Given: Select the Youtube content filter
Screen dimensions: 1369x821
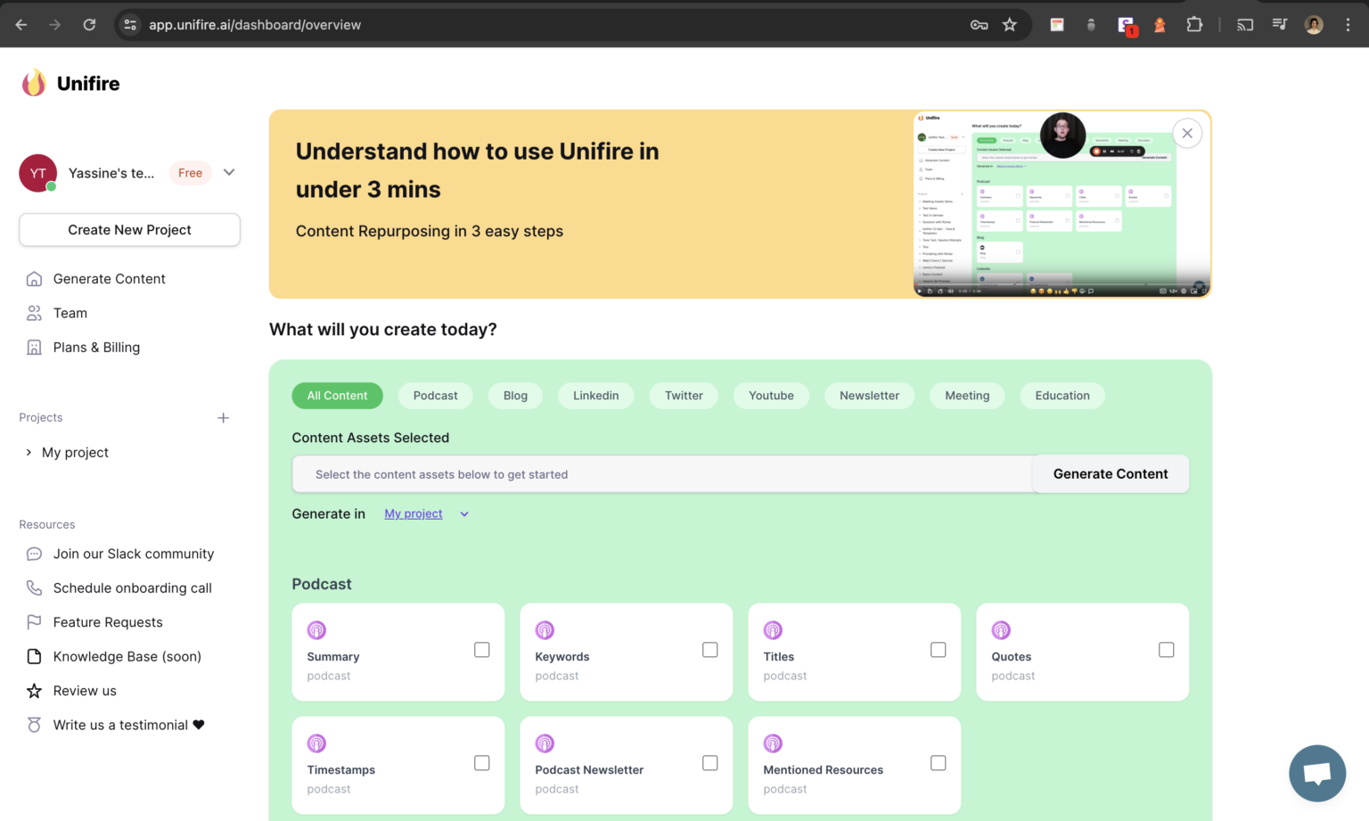Looking at the screenshot, I should [770, 395].
